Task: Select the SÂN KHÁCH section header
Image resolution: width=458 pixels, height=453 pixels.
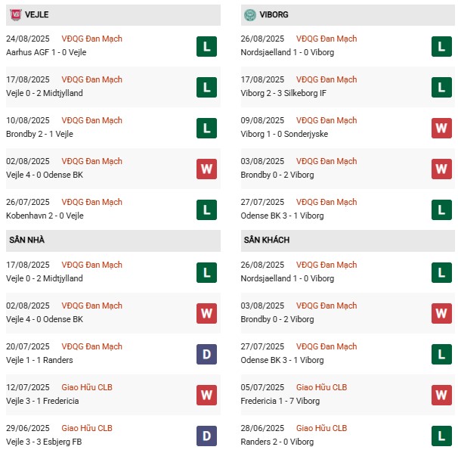Action: (x=267, y=240)
